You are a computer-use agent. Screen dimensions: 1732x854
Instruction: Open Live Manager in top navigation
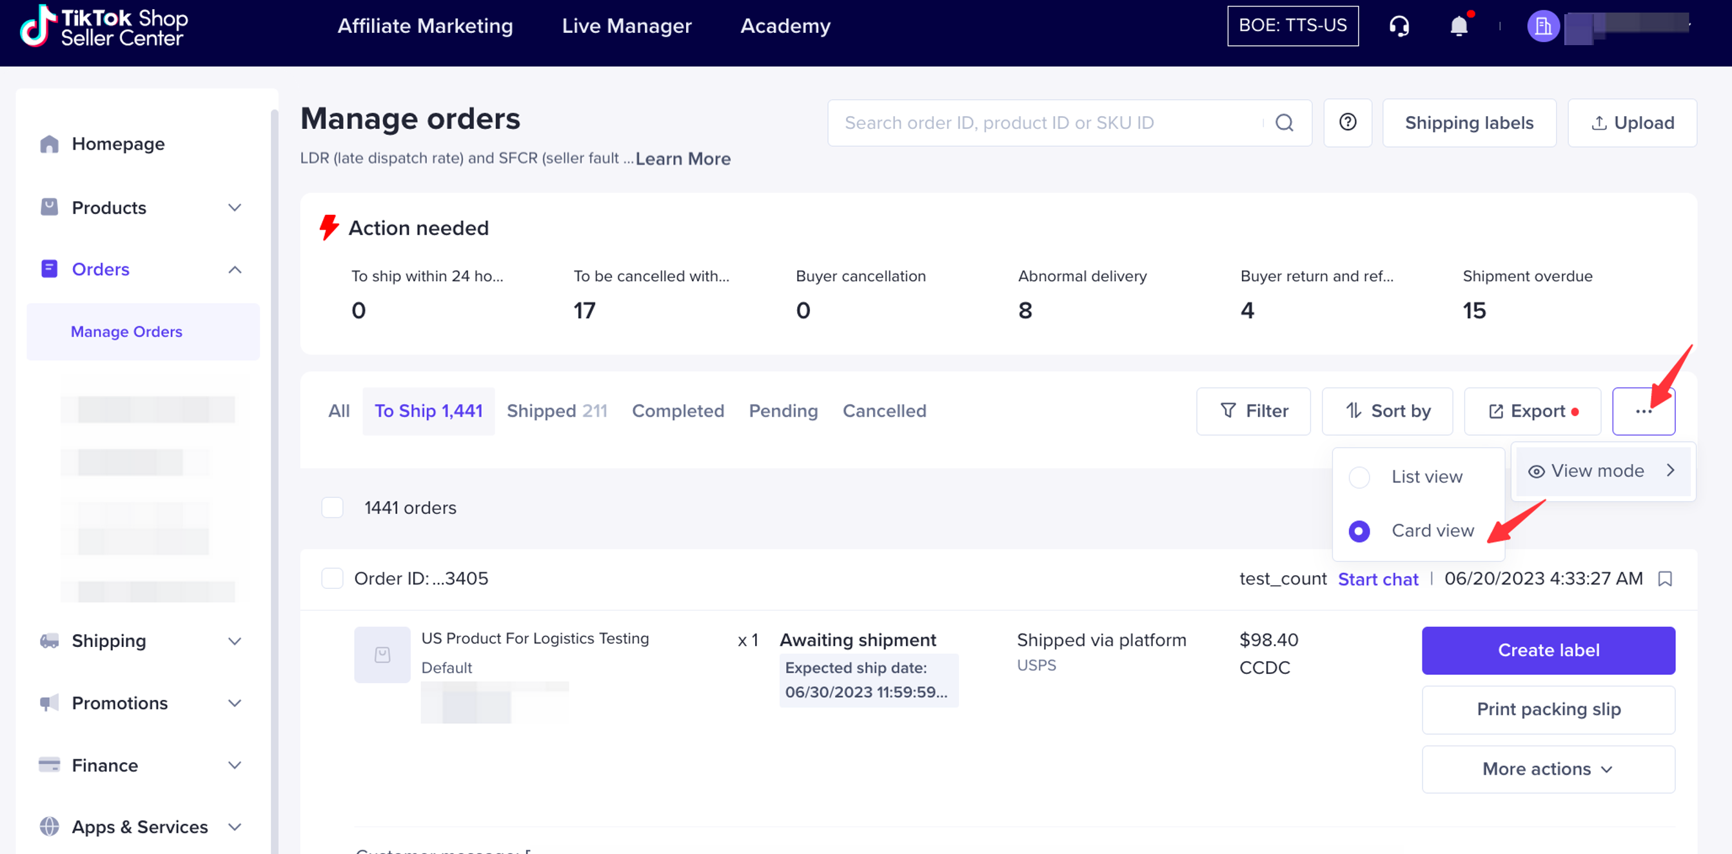627,26
